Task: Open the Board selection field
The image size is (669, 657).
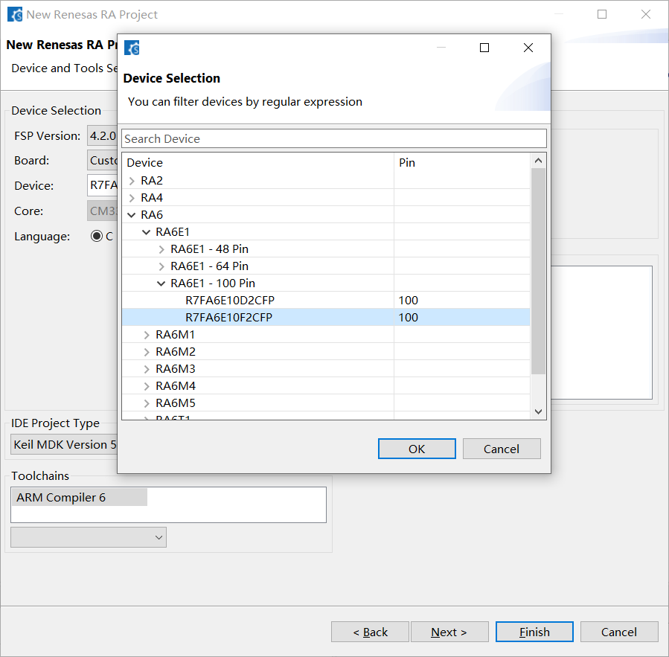Action: point(103,161)
